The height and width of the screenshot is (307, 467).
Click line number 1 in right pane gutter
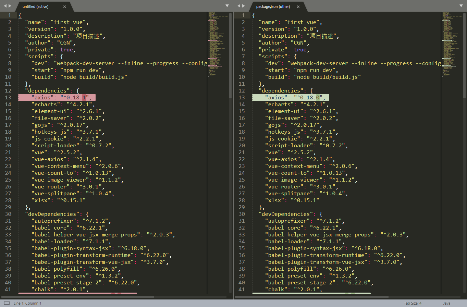point(243,15)
